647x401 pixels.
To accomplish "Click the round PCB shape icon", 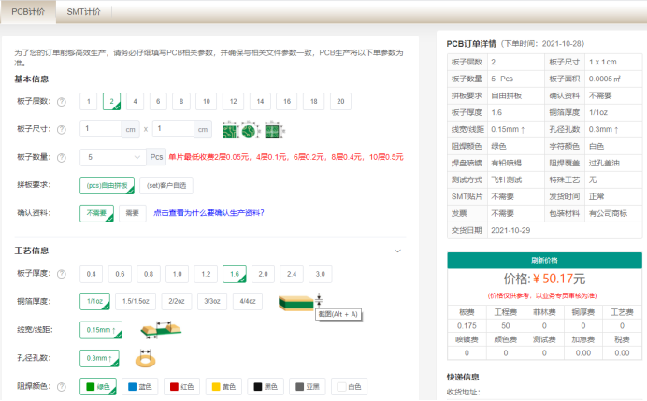I will pyautogui.click(x=249, y=129).
